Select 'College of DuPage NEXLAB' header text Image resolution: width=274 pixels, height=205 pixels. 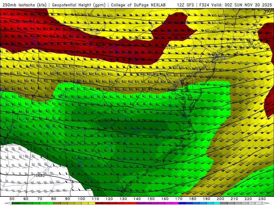pos(138,5)
